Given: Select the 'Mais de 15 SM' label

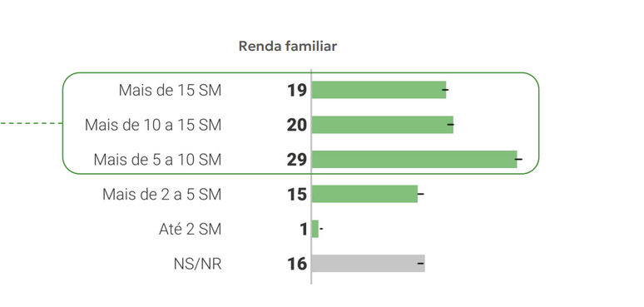Looking at the screenshot, I should tap(170, 91).
